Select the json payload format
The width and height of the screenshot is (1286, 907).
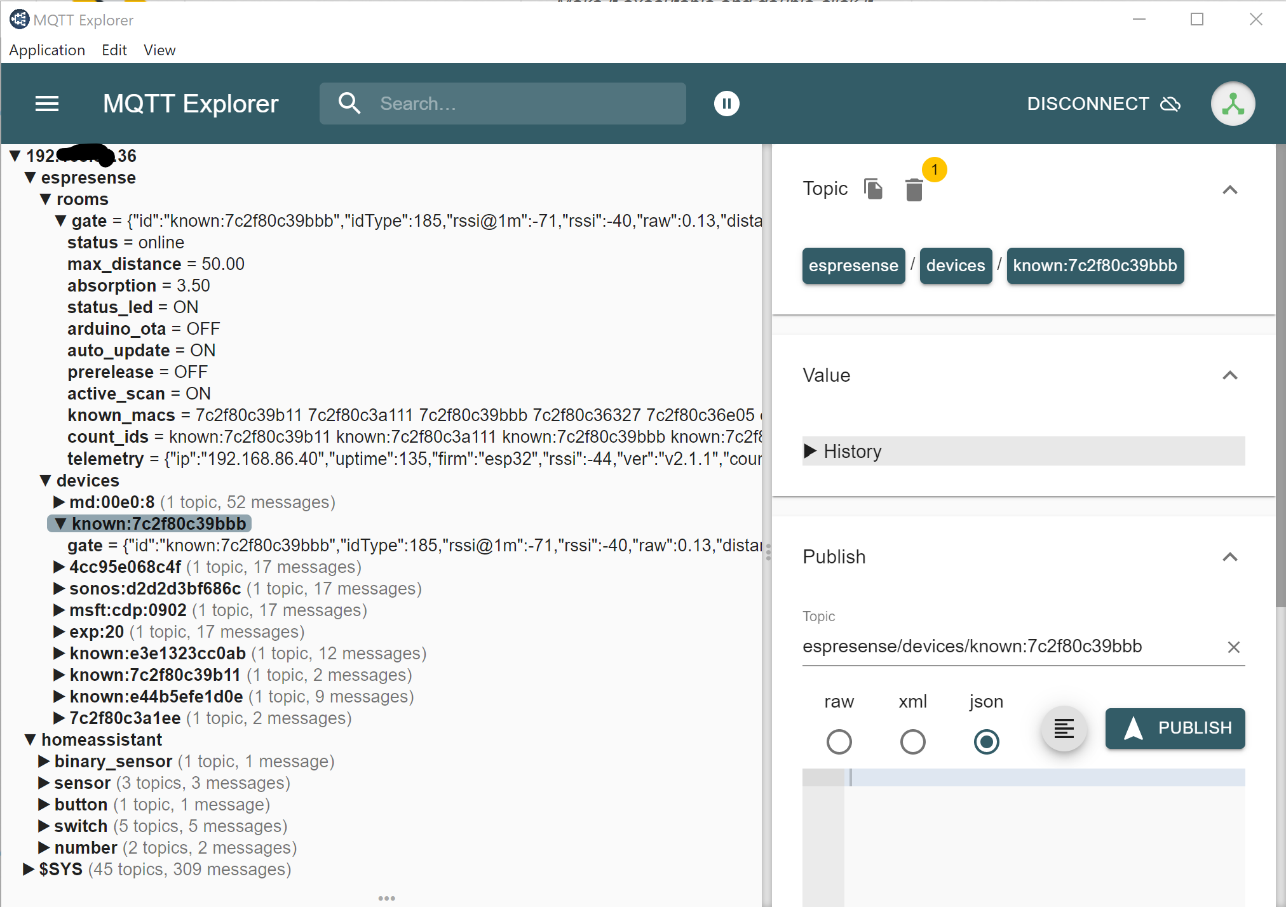986,741
